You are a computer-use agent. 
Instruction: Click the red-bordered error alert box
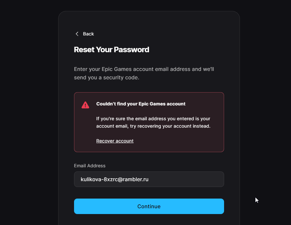tap(149, 122)
